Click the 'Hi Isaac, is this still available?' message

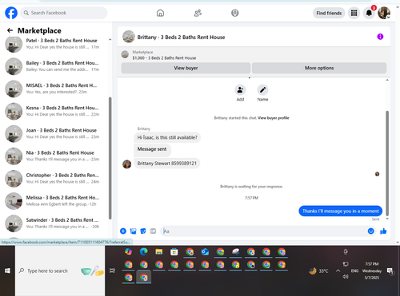click(x=167, y=137)
